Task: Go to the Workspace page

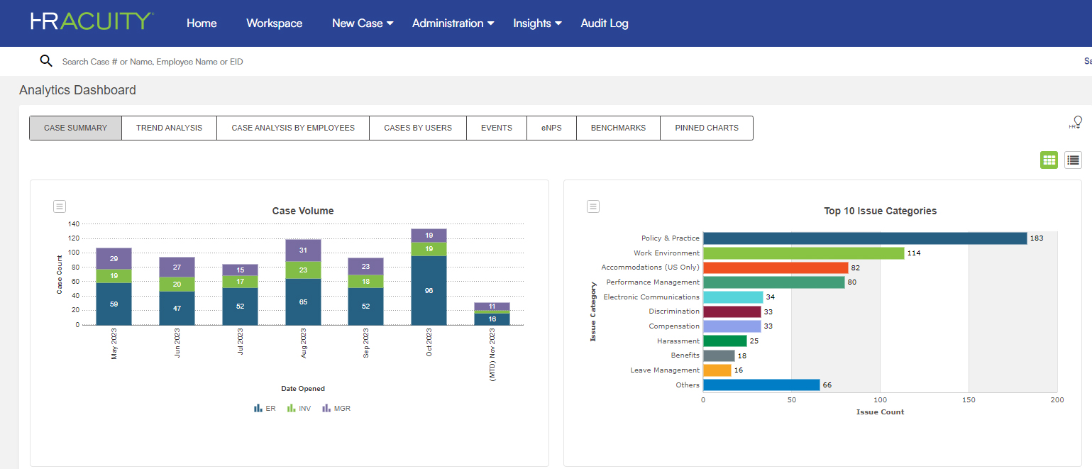Action: pos(274,23)
